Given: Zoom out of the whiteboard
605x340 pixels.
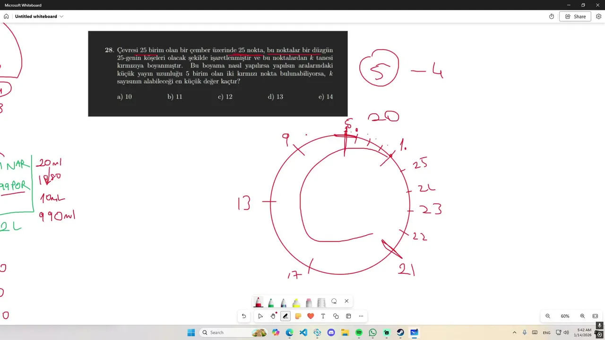Looking at the screenshot, I should pos(548,316).
